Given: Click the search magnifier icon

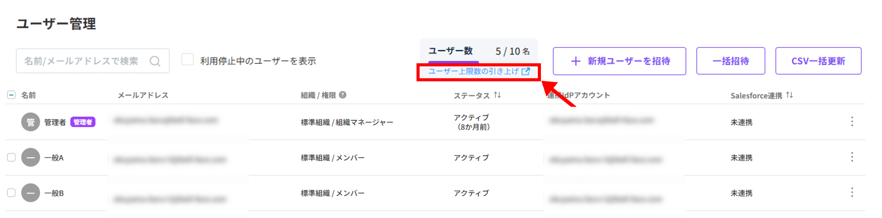Looking at the screenshot, I should [x=155, y=61].
